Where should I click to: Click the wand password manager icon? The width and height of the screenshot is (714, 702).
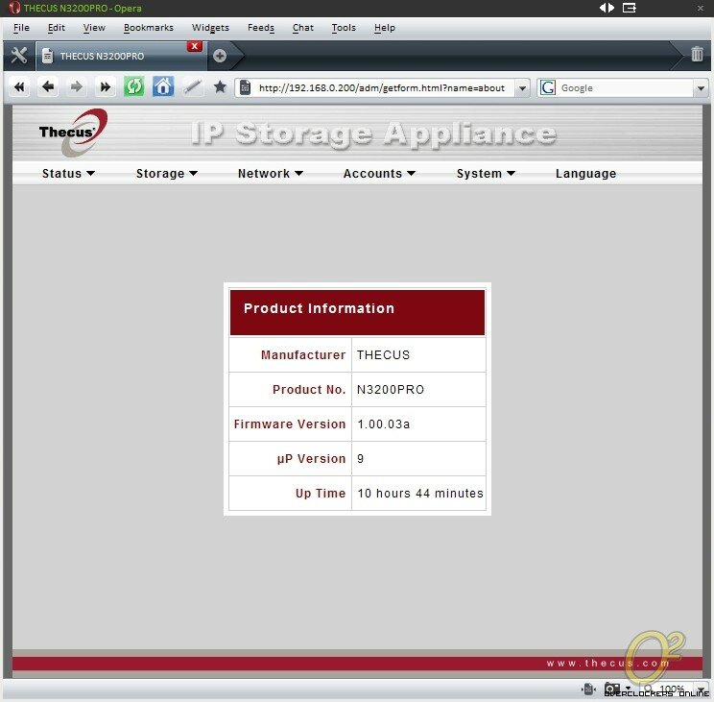click(192, 87)
